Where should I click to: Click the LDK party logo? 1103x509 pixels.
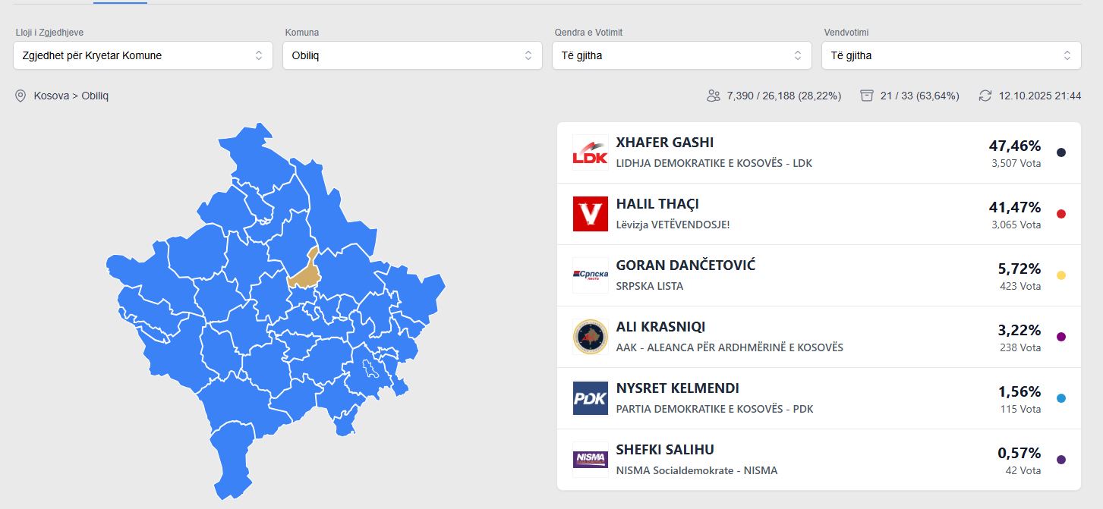(x=590, y=152)
